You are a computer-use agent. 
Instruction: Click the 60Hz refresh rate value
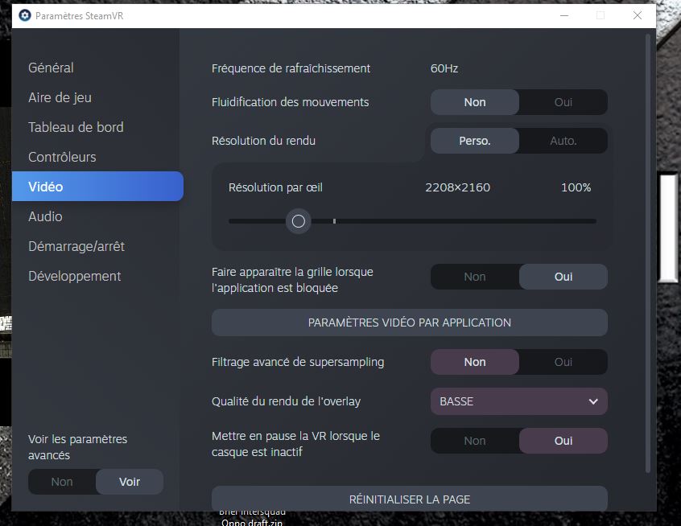(444, 68)
